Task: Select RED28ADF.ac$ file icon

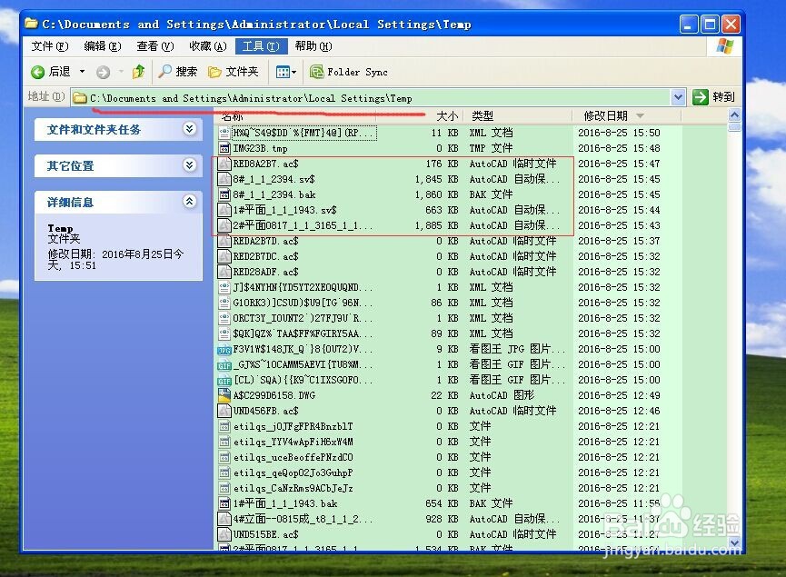Action: pyautogui.click(x=224, y=272)
